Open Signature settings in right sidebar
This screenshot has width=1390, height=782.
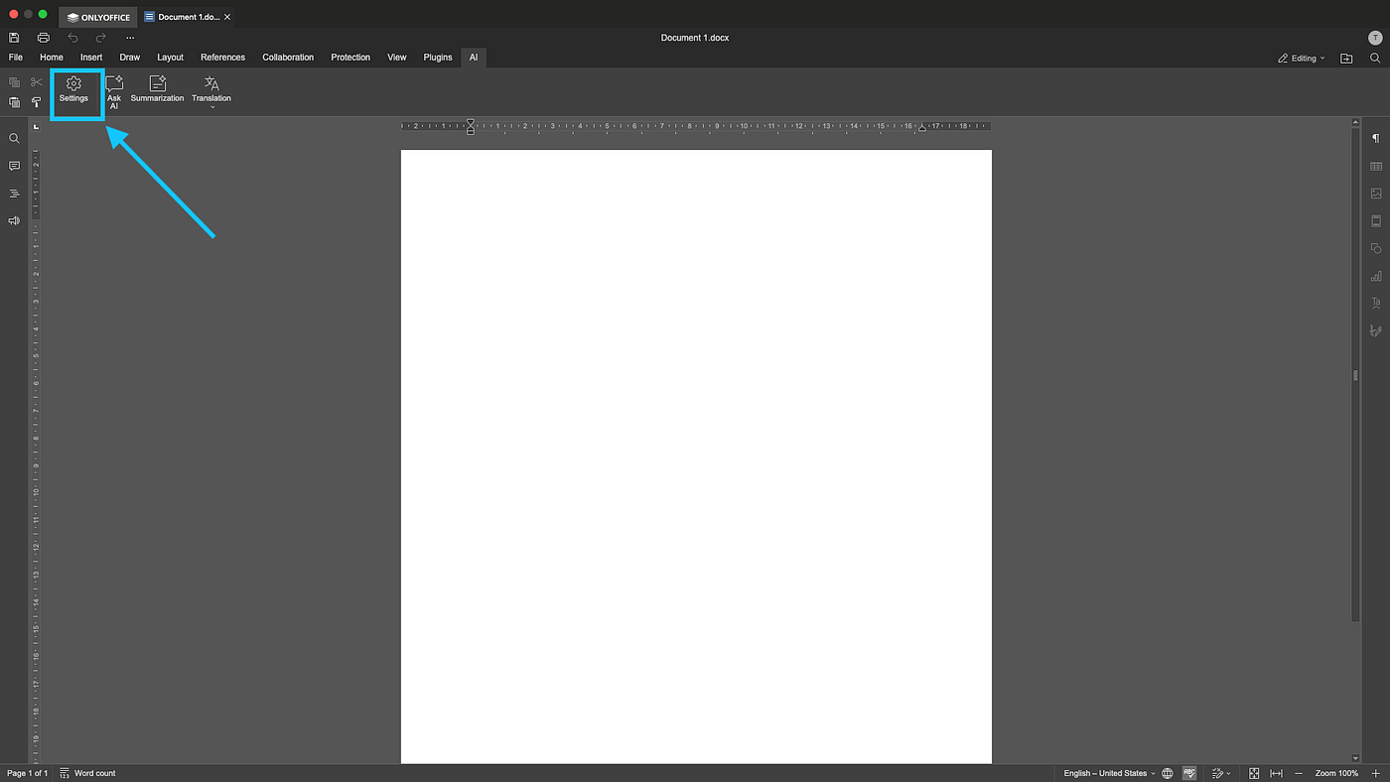1375,330
